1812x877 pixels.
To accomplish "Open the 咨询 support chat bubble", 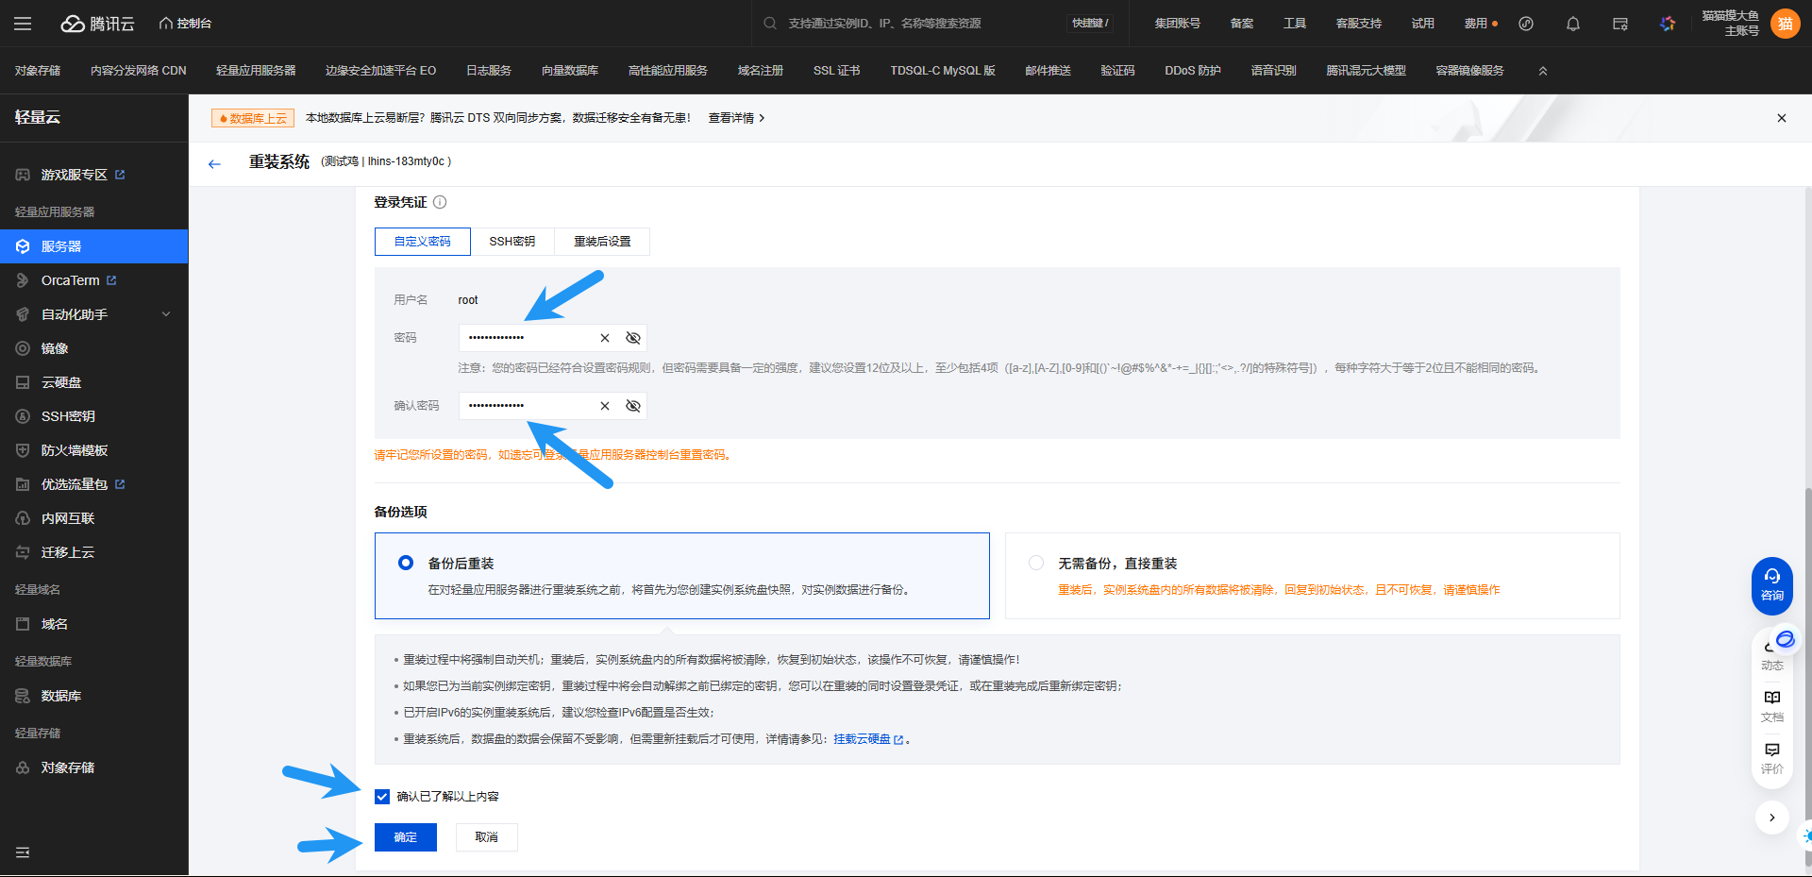I will [x=1771, y=584].
